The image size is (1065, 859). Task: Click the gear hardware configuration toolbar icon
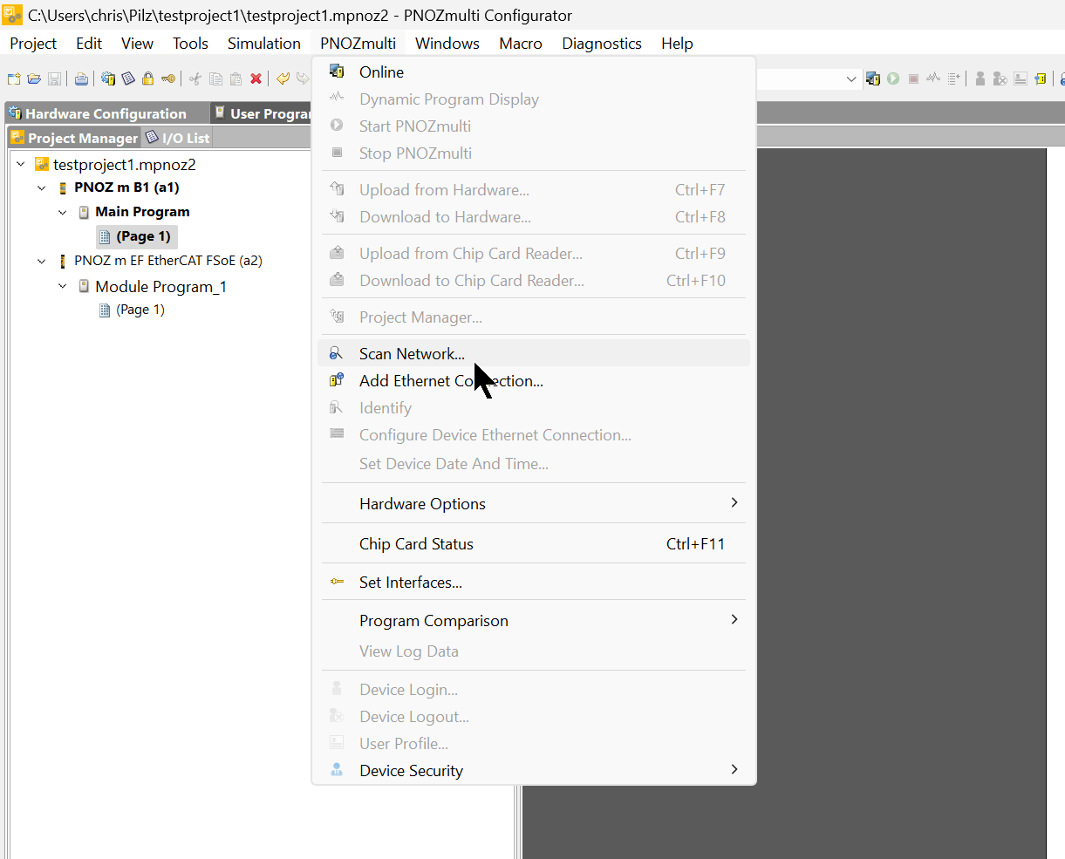pyautogui.click(x=108, y=78)
